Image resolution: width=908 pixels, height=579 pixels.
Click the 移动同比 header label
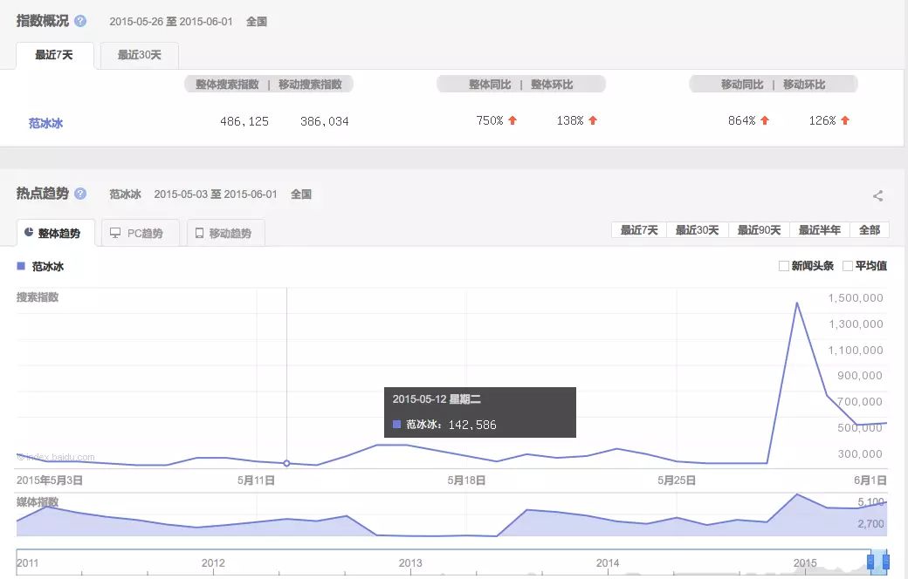[x=742, y=85]
